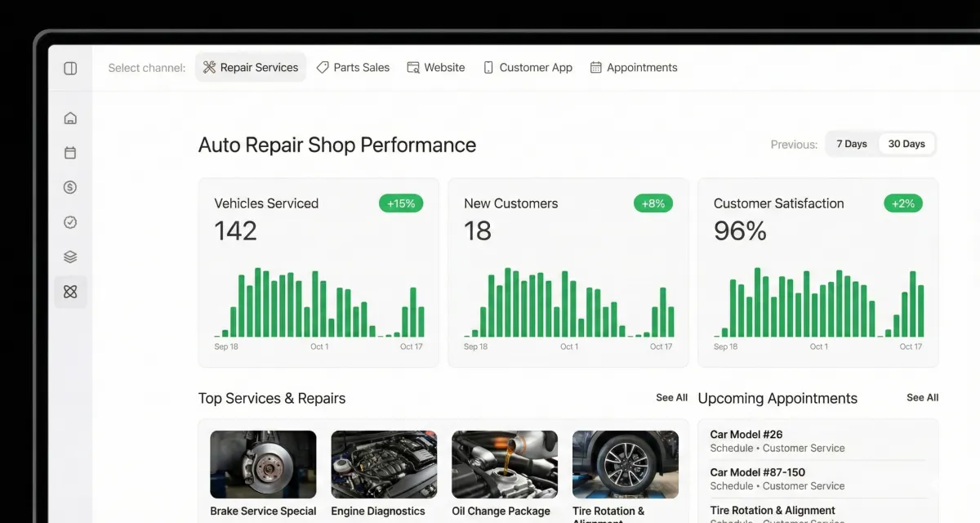Click the Upcoming Appointments heading
The image size is (980, 523).
777,399
